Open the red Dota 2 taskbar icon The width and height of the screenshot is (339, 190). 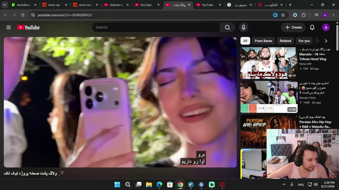(x=222, y=185)
